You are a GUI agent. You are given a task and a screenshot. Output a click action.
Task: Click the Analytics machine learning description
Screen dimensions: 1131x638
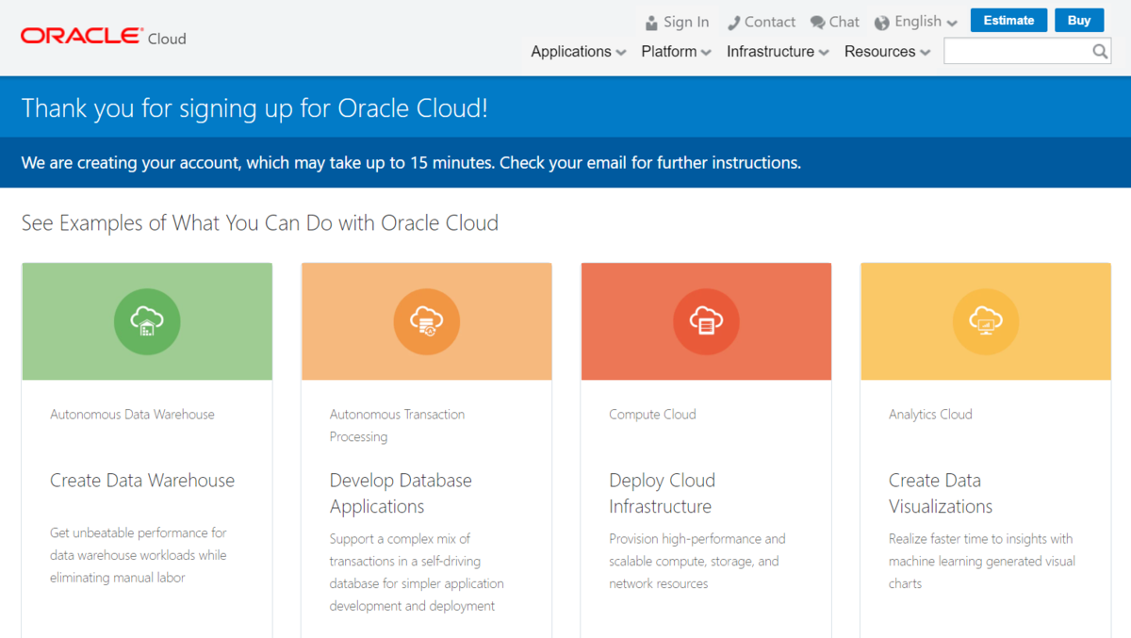point(982,561)
